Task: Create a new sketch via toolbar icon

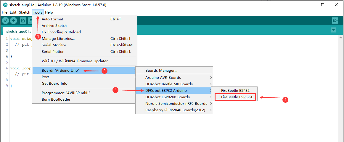Action: pyautogui.click(x=23, y=20)
